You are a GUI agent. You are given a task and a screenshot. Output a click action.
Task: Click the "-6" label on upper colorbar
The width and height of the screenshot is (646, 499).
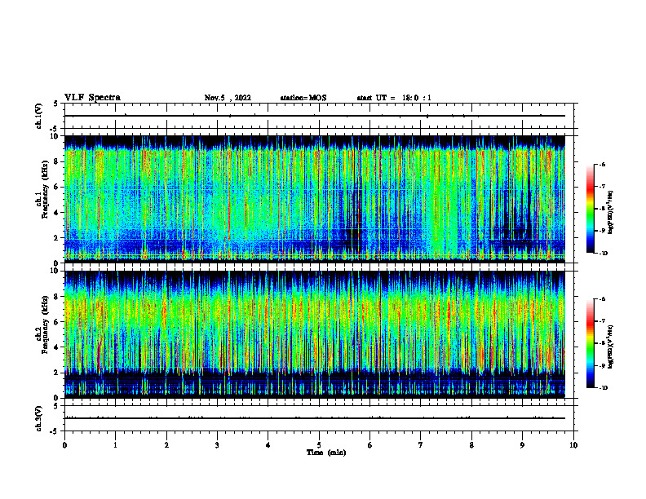click(602, 165)
